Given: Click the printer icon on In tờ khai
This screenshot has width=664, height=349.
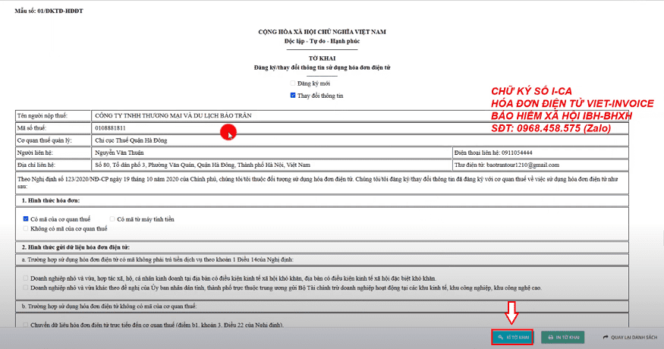Looking at the screenshot, I should (550, 338).
